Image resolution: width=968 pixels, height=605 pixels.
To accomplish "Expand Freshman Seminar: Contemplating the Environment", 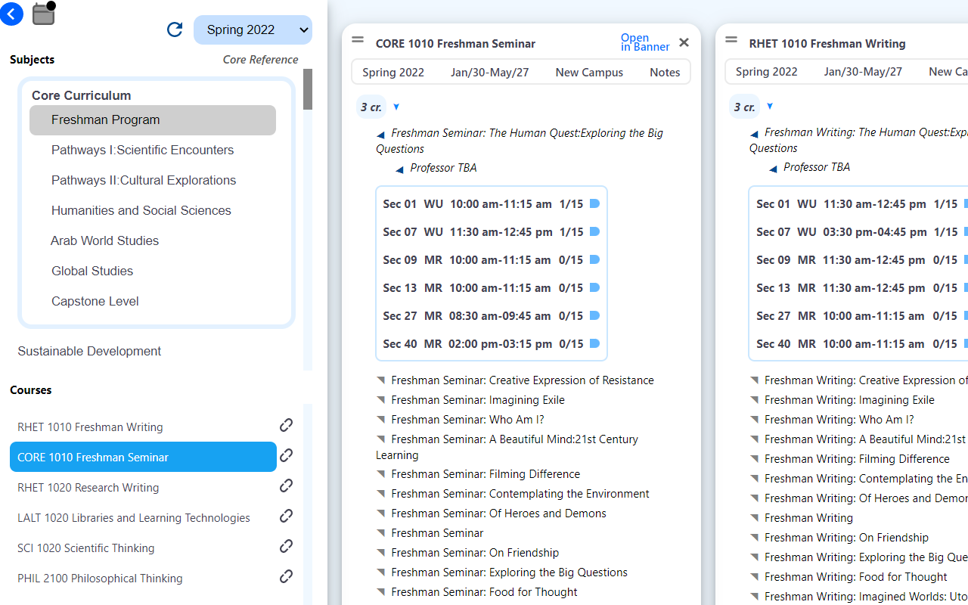I will (x=380, y=493).
